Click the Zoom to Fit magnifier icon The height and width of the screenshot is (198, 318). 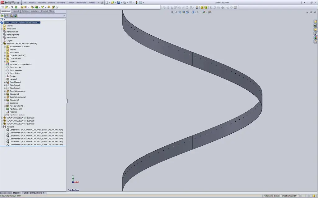[172, 12]
